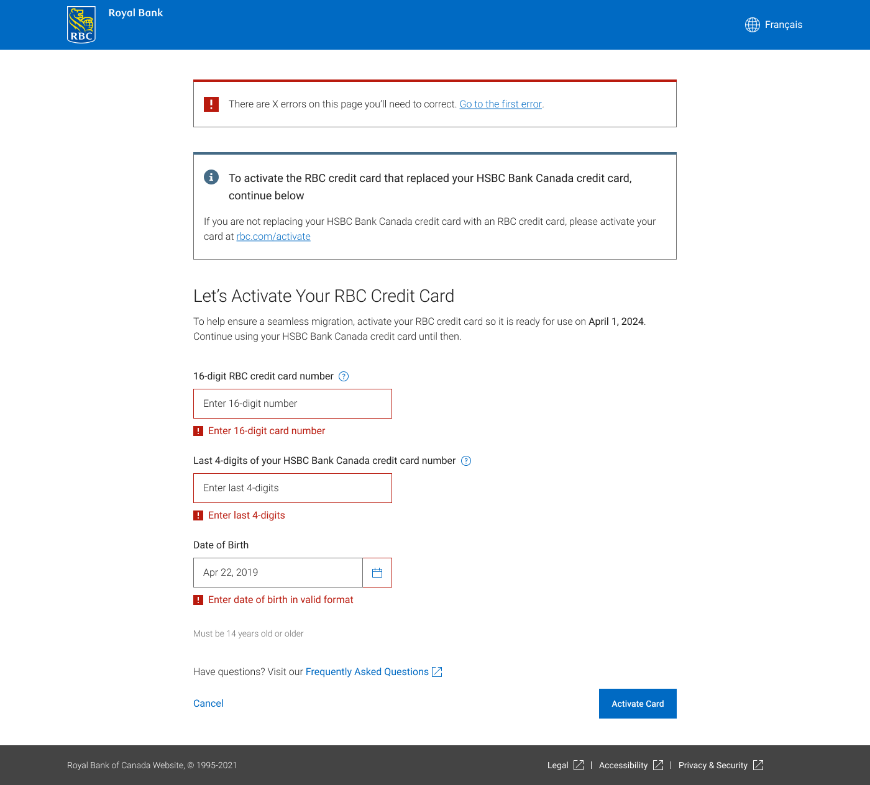Switch language to Français
The width and height of the screenshot is (870, 785).
pyautogui.click(x=783, y=25)
